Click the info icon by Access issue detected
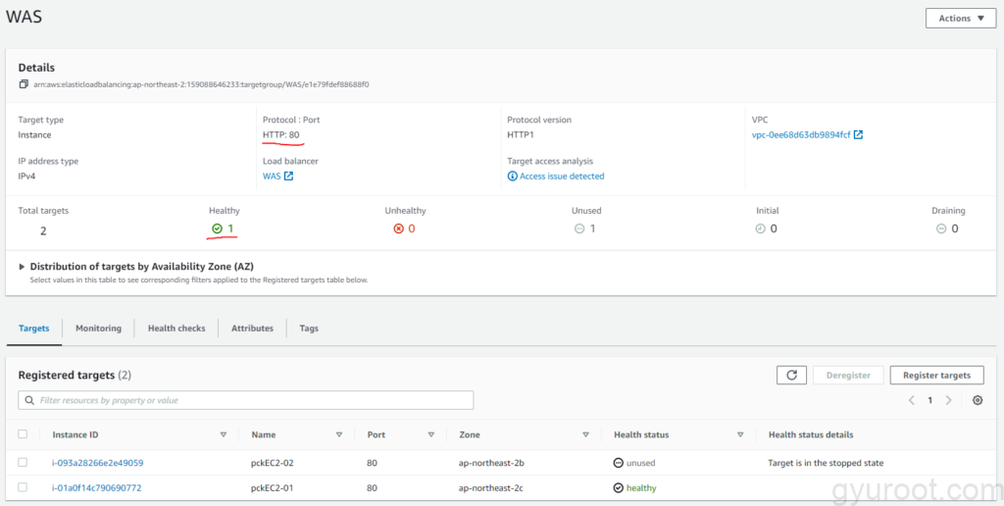 (512, 177)
